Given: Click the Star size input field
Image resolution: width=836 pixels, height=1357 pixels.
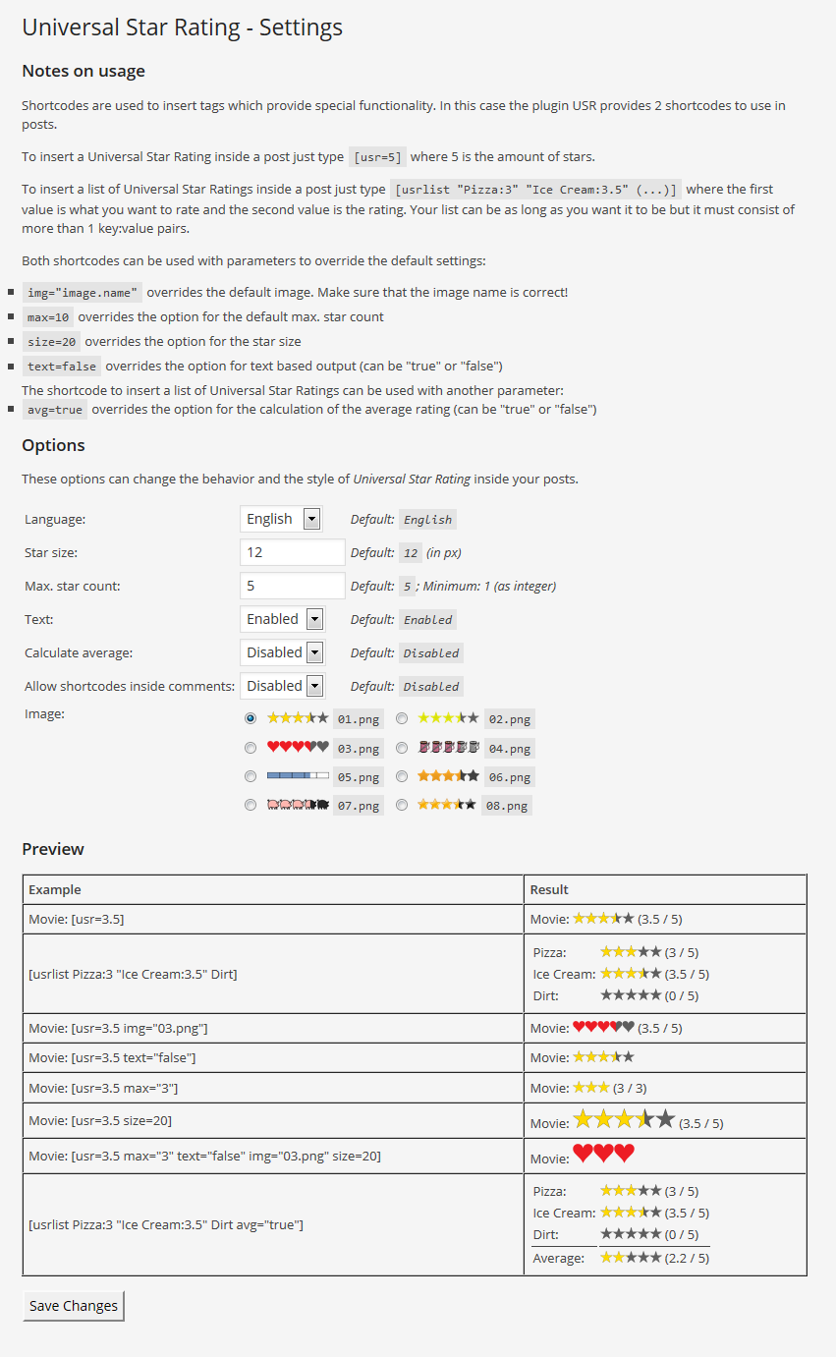Looking at the screenshot, I should 293,552.
